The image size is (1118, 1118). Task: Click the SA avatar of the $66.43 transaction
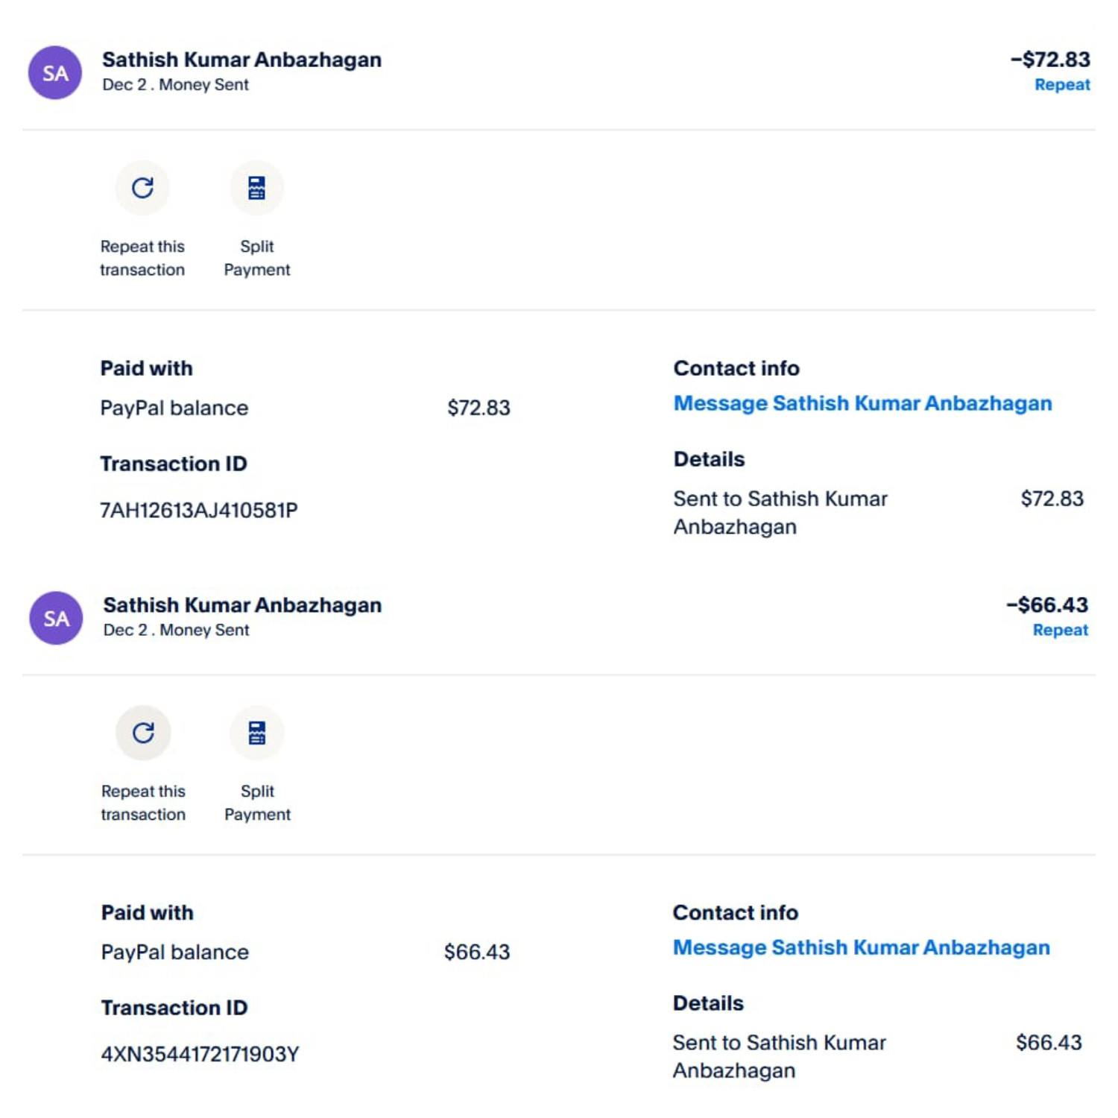[56, 618]
